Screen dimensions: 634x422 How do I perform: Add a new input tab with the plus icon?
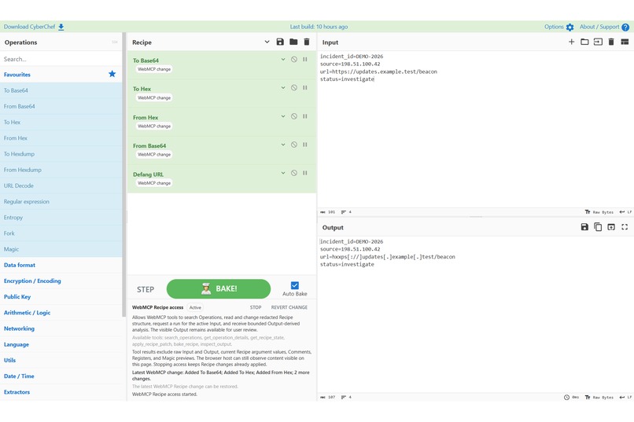coord(571,42)
